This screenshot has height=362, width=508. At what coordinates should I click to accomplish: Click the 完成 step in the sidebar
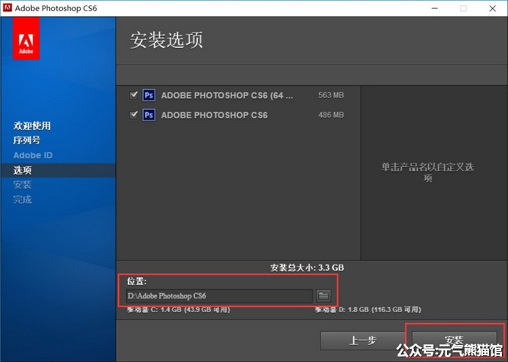pos(22,200)
